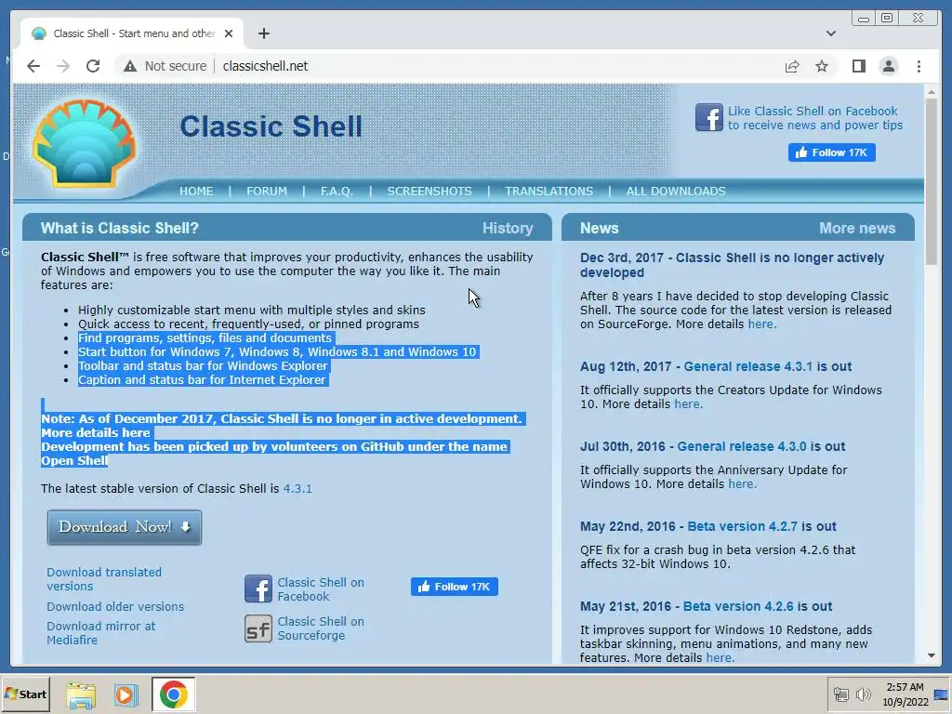Open the ALL DOWNLOADS menu item

coord(676,192)
